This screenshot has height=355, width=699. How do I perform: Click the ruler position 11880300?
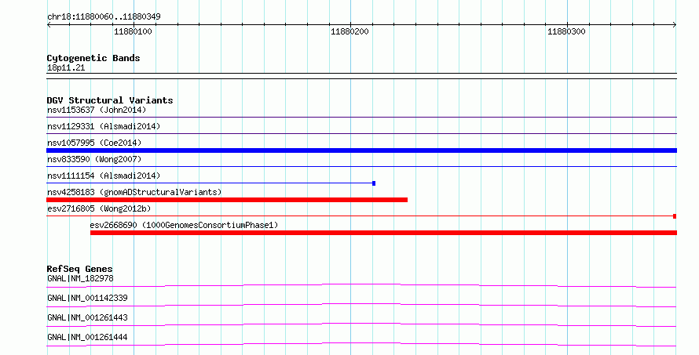566,31
